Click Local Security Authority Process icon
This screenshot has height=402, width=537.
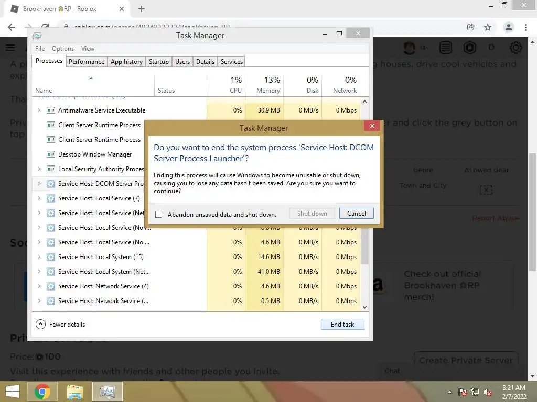click(x=51, y=169)
